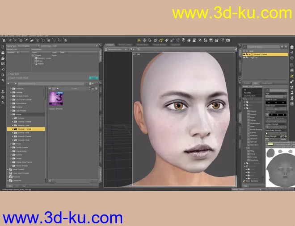Click the Export file icon in left toolbar
Viewport: 295px width, 226px height.
(x=3, y=75)
